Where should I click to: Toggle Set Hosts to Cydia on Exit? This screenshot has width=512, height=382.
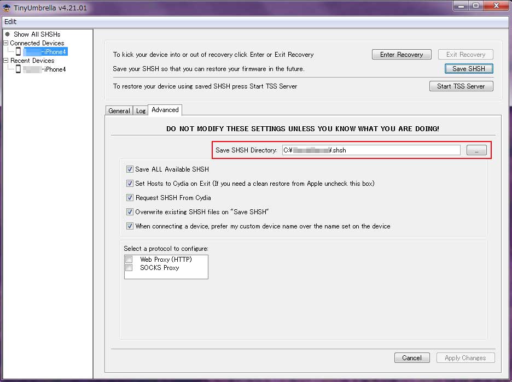click(130, 183)
